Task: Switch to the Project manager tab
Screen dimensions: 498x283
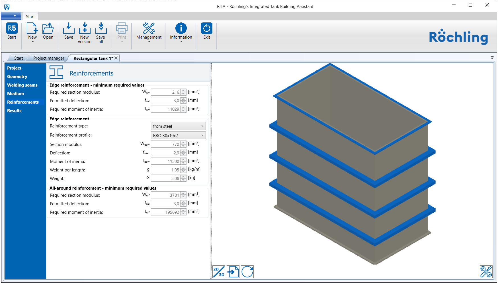Action: pyautogui.click(x=49, y=58)
